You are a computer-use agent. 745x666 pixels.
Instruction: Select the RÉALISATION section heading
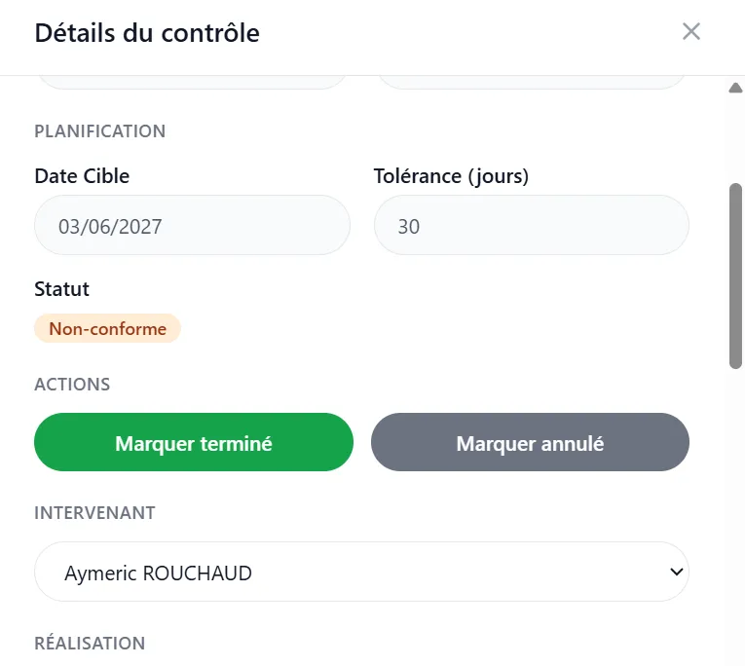[x=90, y=643]
